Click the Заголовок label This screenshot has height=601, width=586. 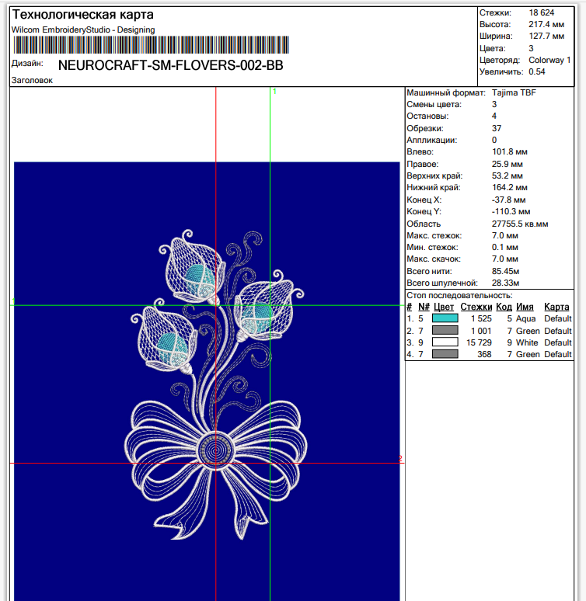32,80
